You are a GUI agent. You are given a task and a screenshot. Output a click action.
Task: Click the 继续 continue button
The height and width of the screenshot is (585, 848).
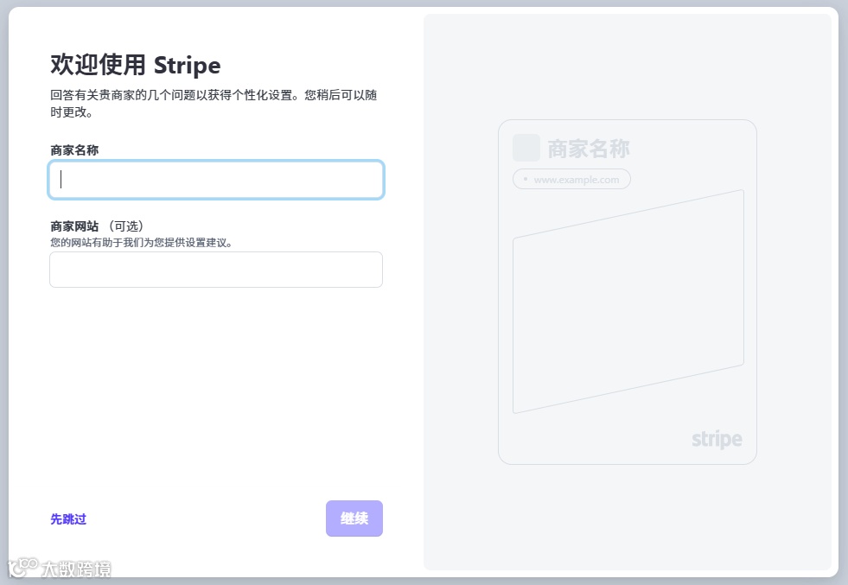(354, 518)
